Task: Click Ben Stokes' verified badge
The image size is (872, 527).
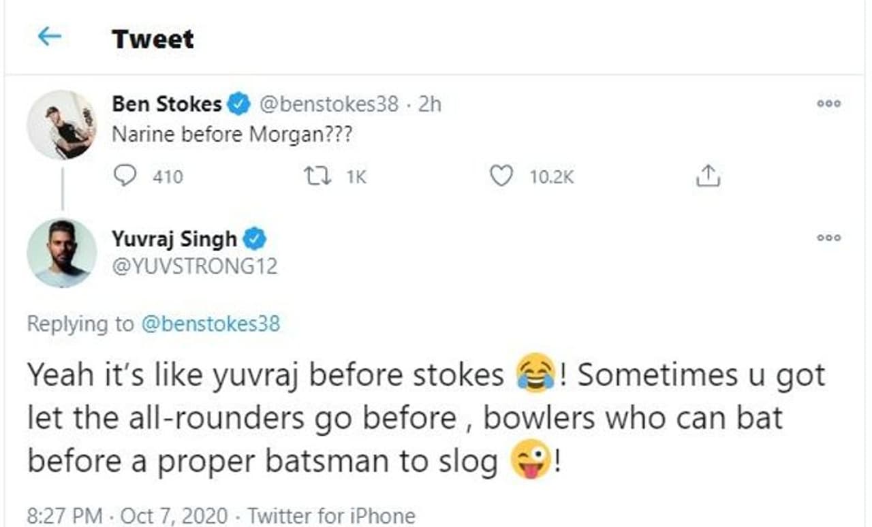Action: pyautogui.click(x=237, y=104)
